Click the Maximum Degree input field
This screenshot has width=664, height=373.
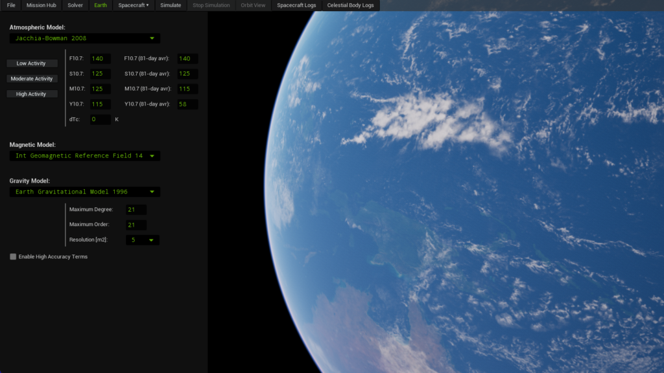point(136,210)
